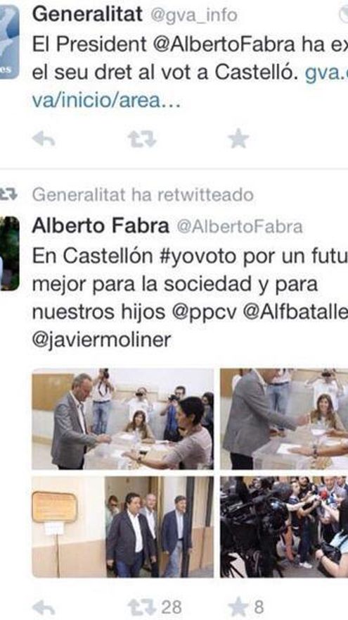The width and height of the screenshot is (348, 620).
Task: Favorite the Generalitat tweet with the star
Action: (239, 139)
